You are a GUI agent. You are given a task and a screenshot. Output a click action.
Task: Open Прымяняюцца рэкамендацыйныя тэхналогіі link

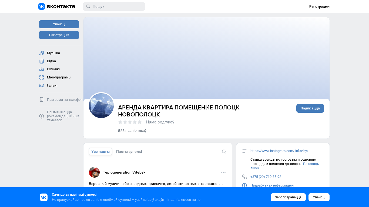coord(63,116)
